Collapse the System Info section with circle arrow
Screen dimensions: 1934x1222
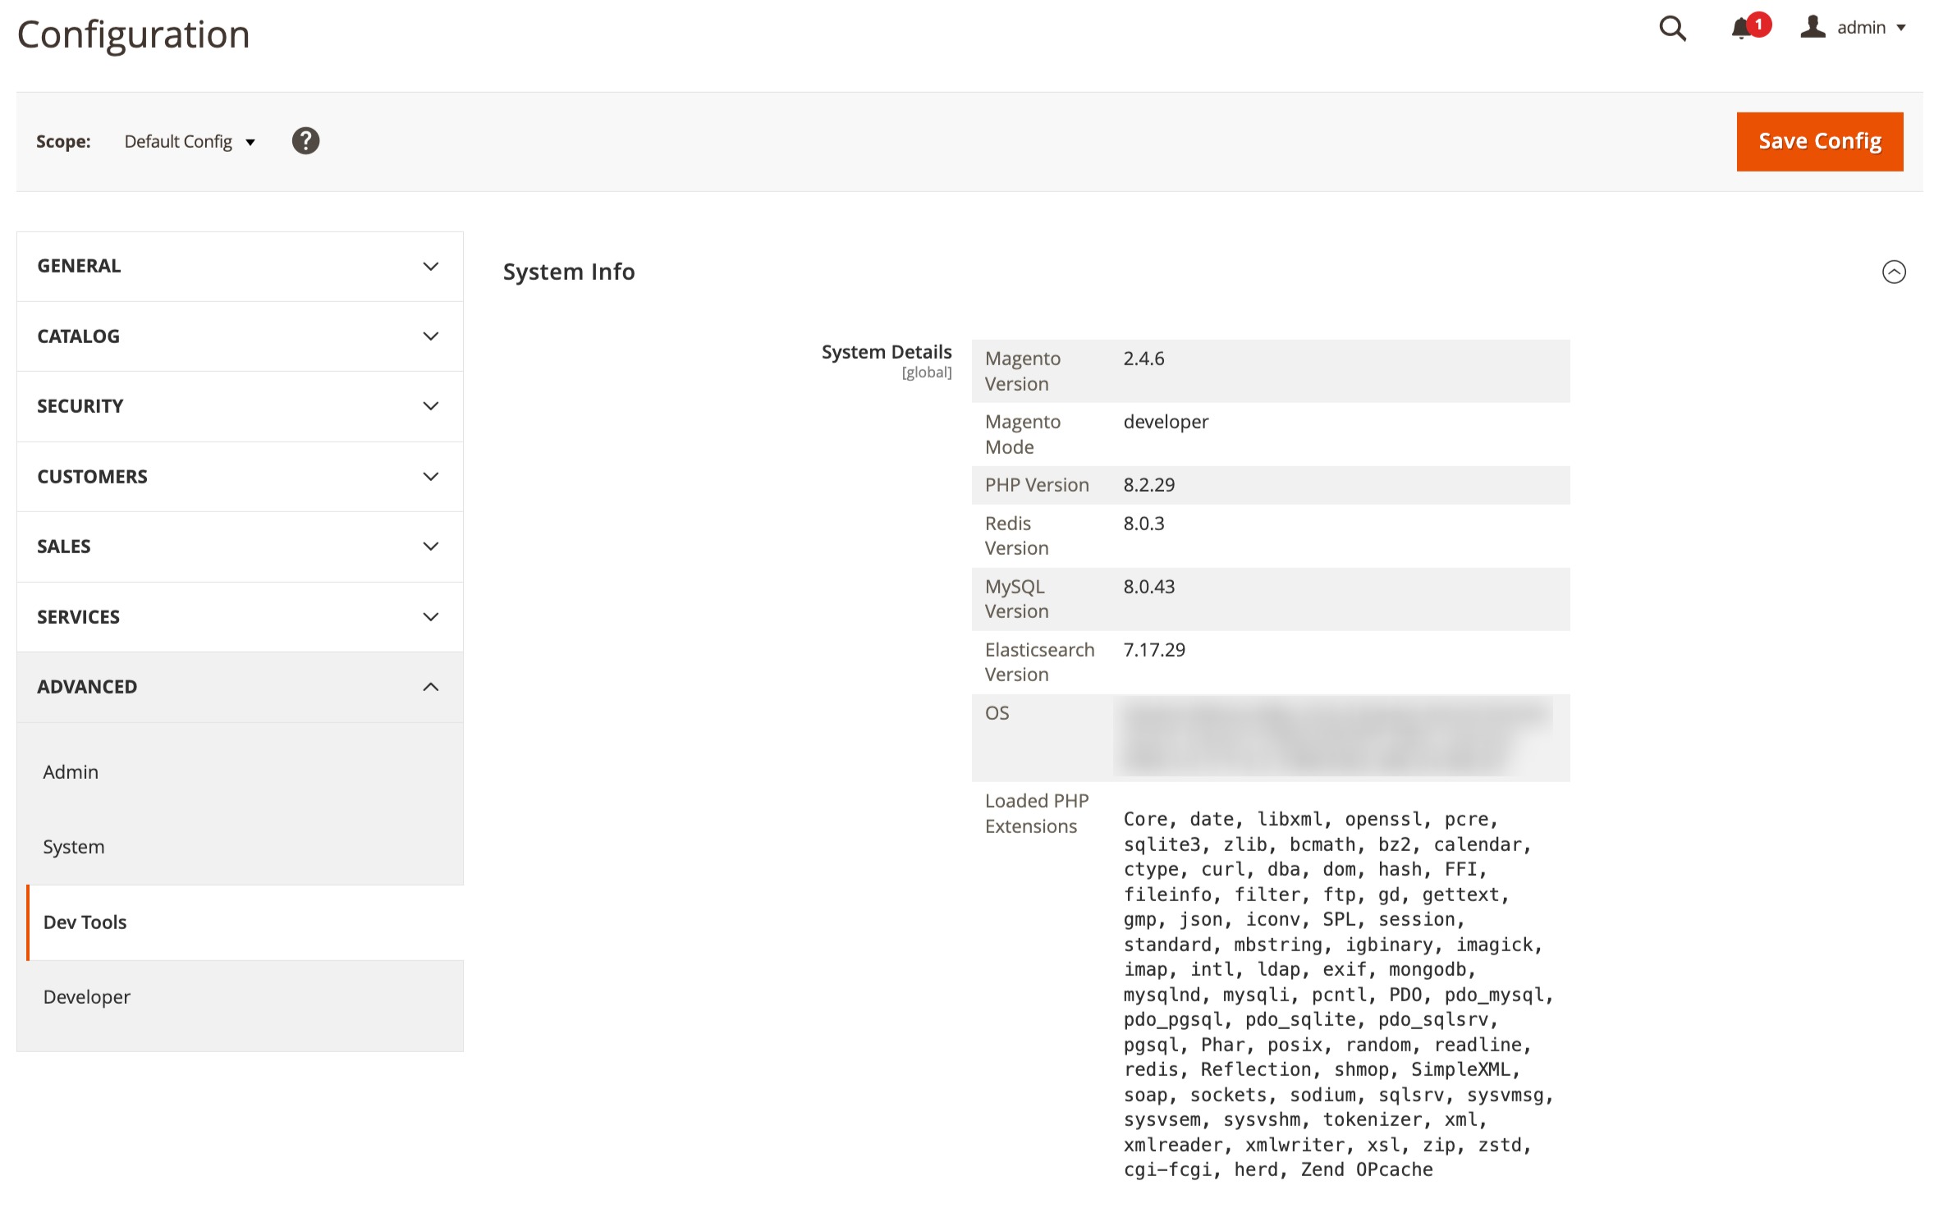coord(1893,272)
